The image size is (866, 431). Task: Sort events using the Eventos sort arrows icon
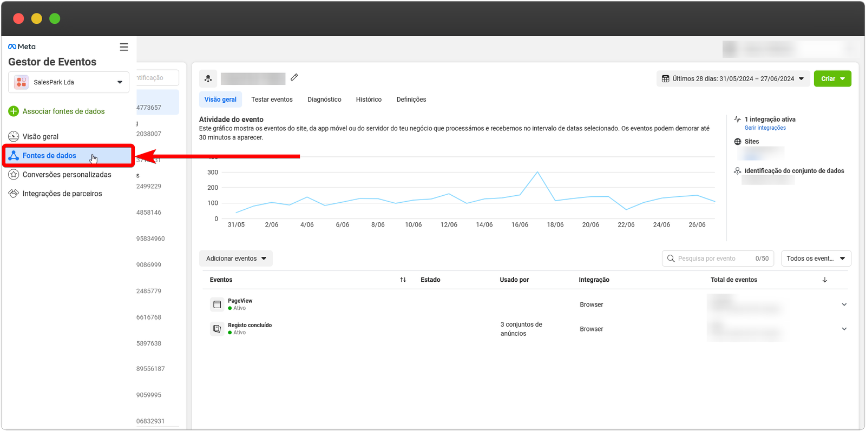403,280
